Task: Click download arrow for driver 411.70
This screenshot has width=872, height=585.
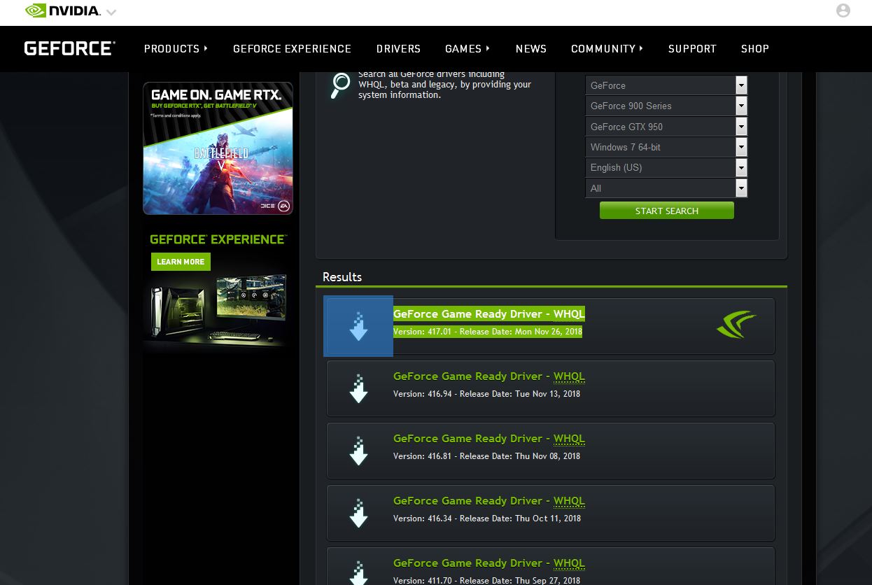Action: click(358, 571)
